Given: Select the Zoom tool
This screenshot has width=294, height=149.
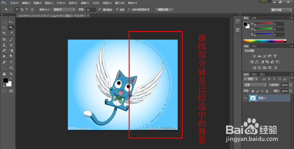Looking at the screenshot, I should tap(11, 74).
